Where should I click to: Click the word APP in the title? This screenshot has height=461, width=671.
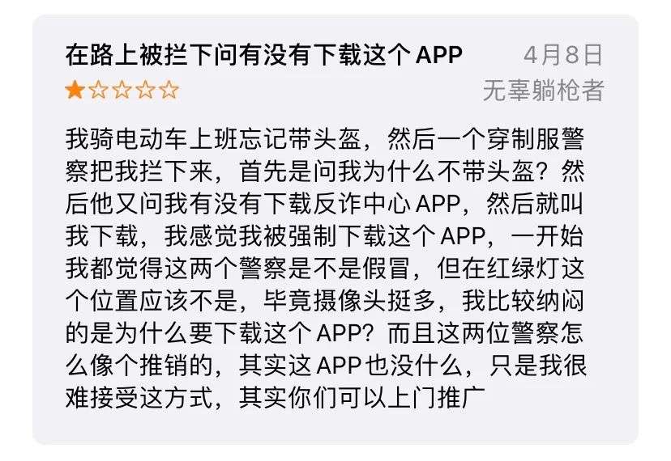[x=439, y=55]
